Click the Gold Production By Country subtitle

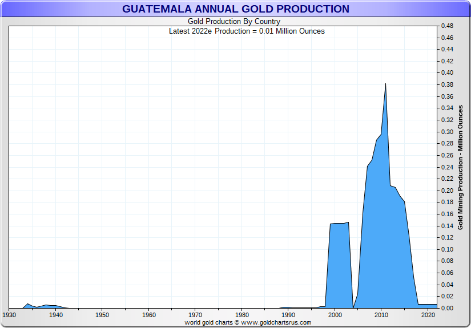[234, 22]
